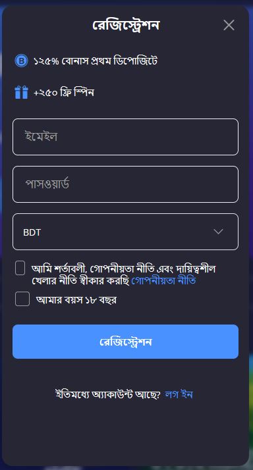This screenshot has height=470, width=253.
Task: Select the BDT currency label text
Action: pyautogui.click(x=32, y=232)
